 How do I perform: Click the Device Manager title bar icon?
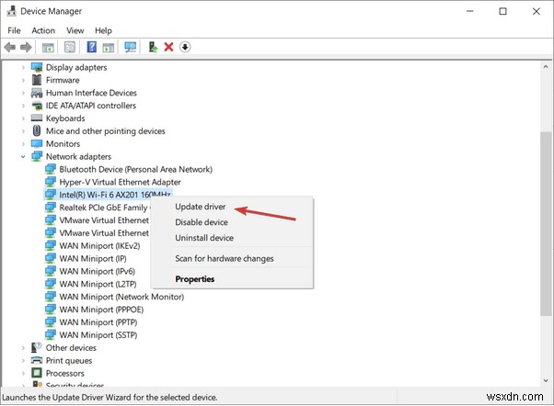point(11,11)
